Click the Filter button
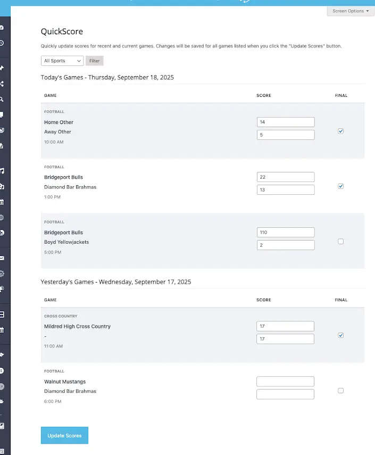 94,61
